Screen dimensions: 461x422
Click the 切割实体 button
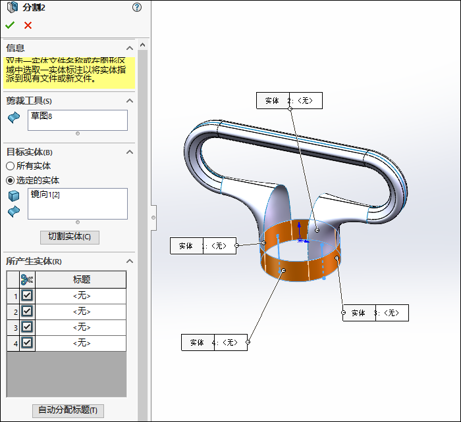(70, 237)
